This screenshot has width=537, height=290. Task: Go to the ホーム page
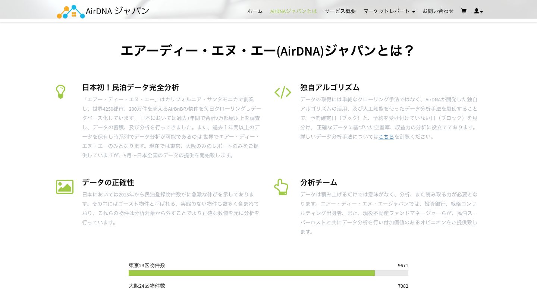coord(255,11)
